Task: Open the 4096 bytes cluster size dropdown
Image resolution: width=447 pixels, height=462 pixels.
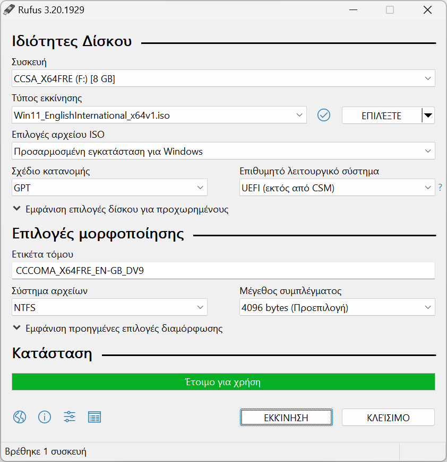Action: tap(337, 307)
